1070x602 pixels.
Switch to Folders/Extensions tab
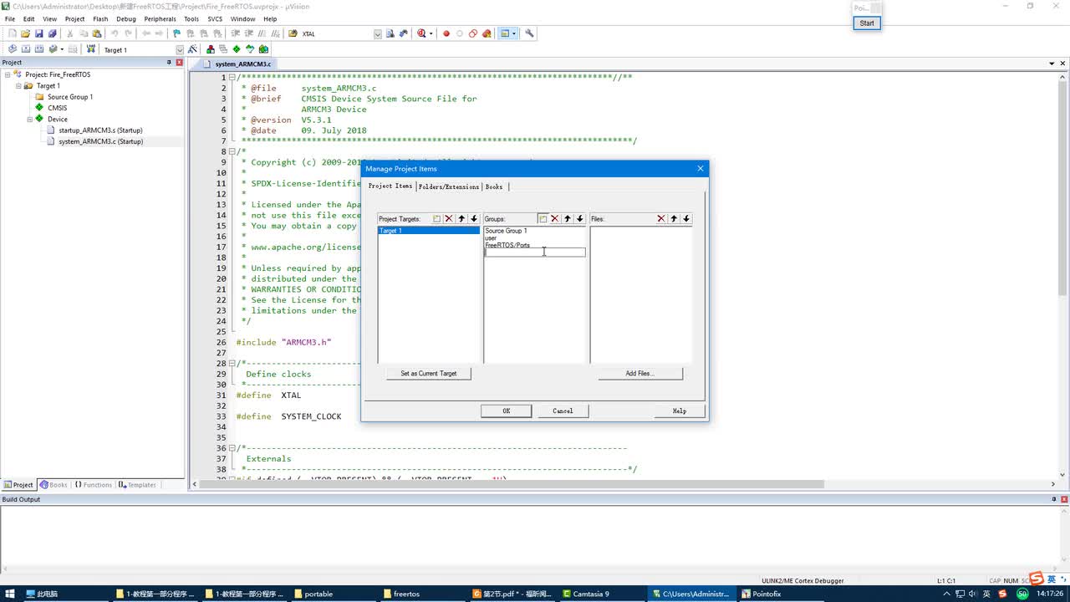(x=449, y=186)
